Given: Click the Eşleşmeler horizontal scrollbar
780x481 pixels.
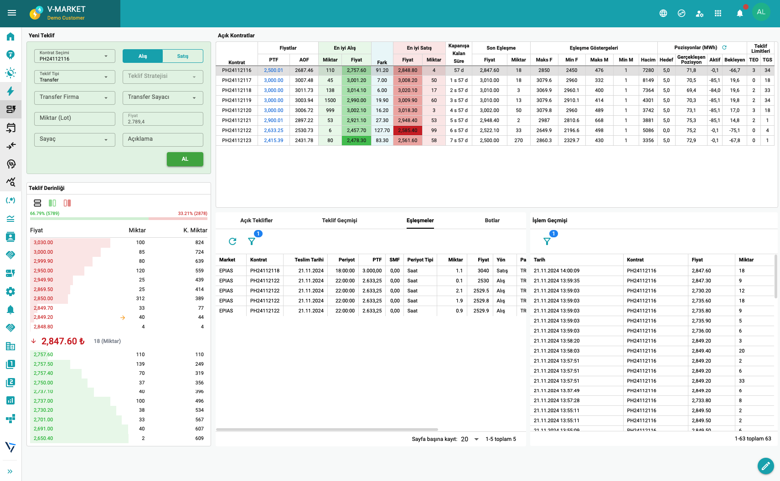Looking at the screenshot, I should [327, 430].
